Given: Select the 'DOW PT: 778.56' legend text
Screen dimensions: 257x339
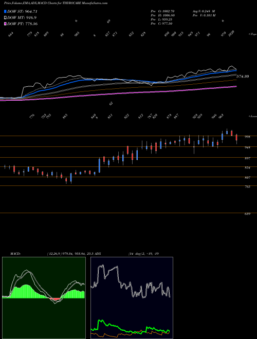Looking at the screenshot, I should pos(23,24).
